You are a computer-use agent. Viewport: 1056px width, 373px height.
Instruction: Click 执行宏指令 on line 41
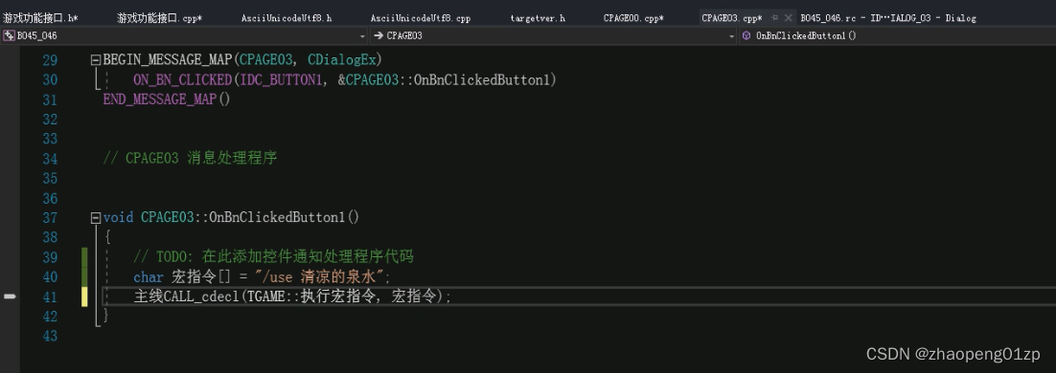click(x=338, y=296)
